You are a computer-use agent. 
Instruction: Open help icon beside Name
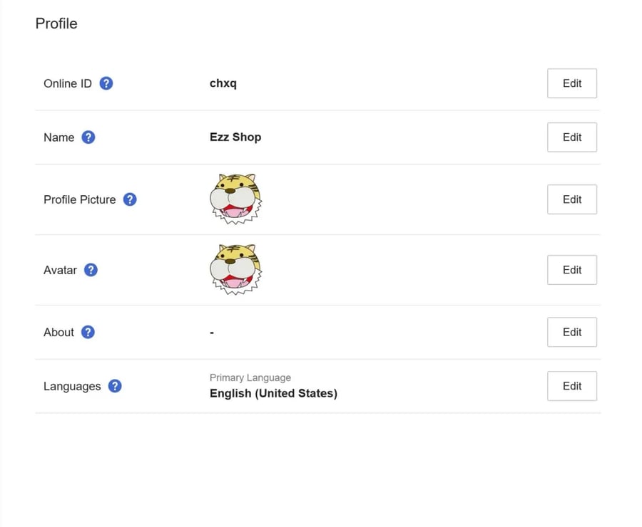(88, 137)
